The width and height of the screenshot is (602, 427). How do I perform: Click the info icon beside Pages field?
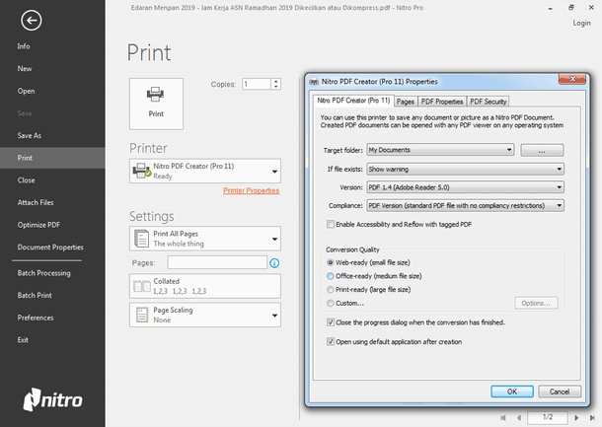click(x=274, y=263)
